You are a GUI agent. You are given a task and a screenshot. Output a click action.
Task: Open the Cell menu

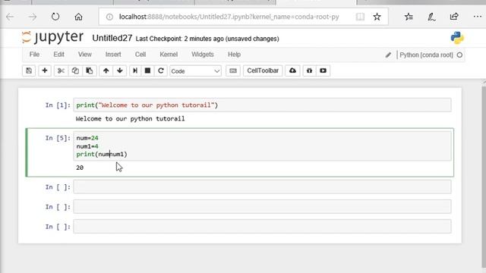pos(140,55)
